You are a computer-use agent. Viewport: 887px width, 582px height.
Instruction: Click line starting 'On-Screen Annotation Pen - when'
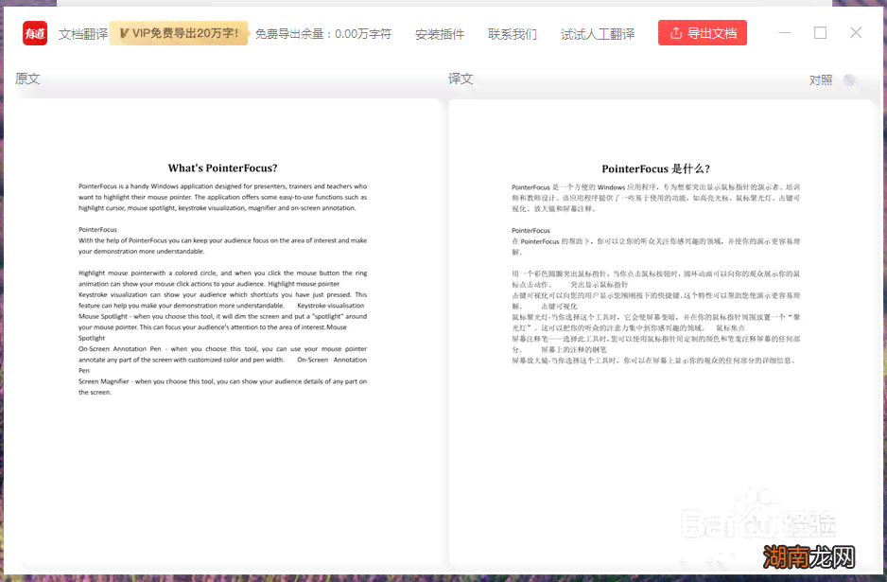[222, 349]
